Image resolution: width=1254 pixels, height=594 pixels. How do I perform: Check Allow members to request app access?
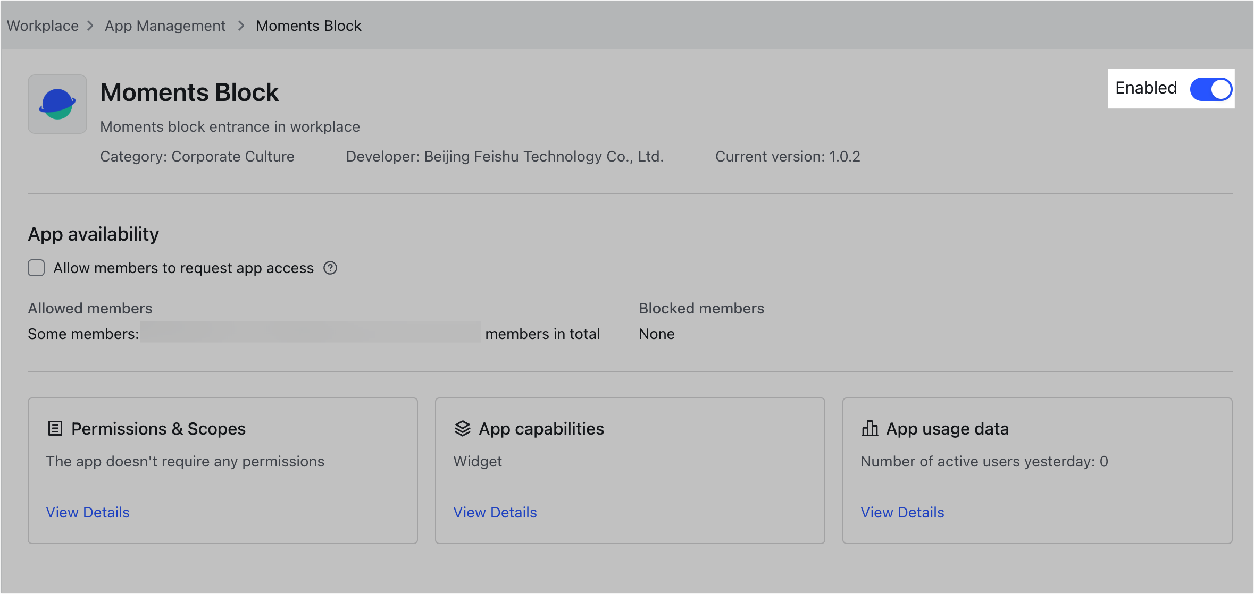pos(36,268)
